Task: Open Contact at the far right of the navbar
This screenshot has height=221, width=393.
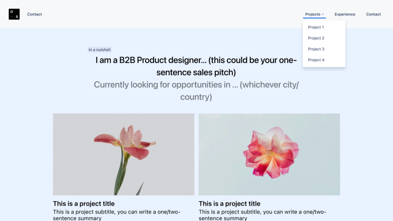Action: click(373, 14)
